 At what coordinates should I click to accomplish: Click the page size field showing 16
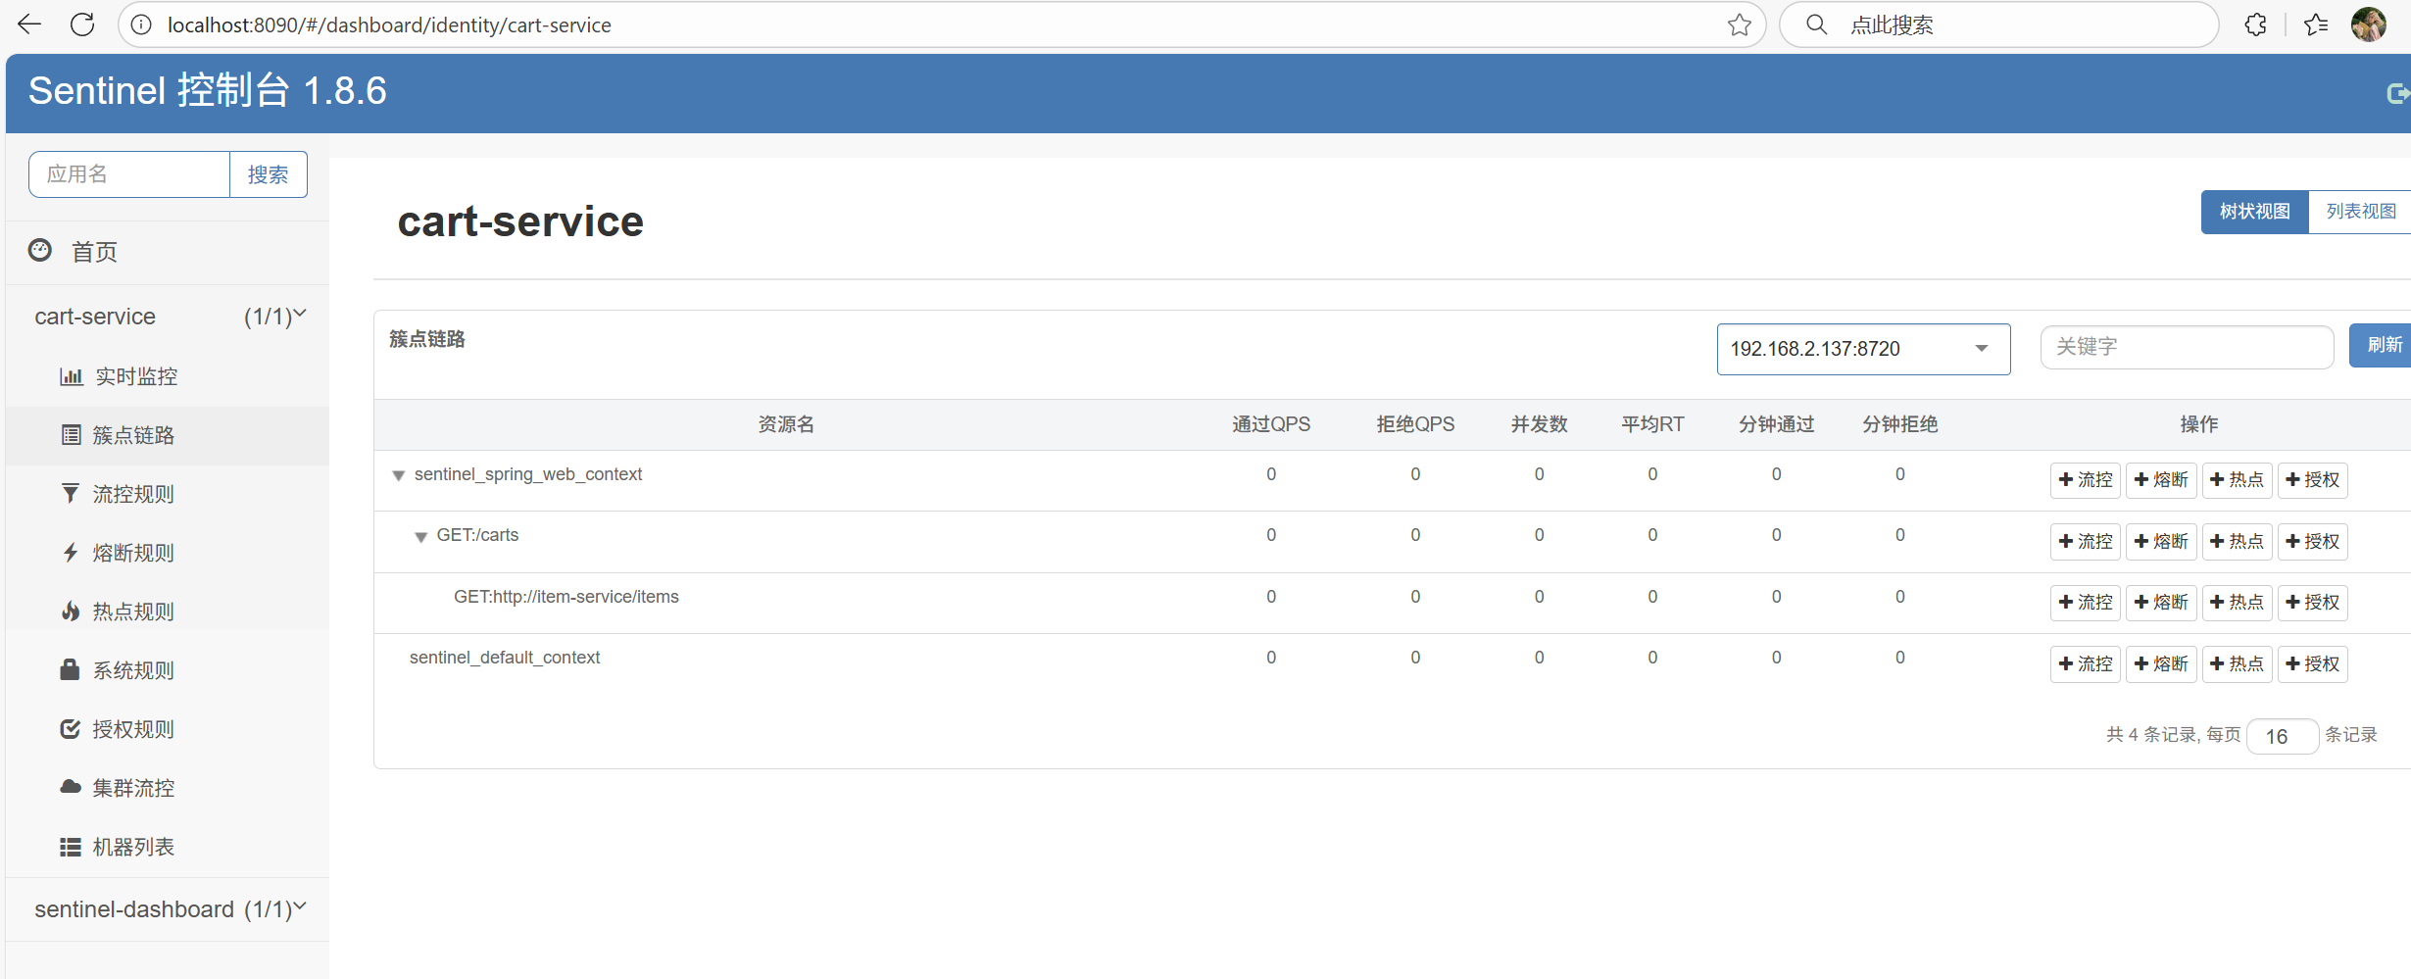click(x=2282, y=736)
